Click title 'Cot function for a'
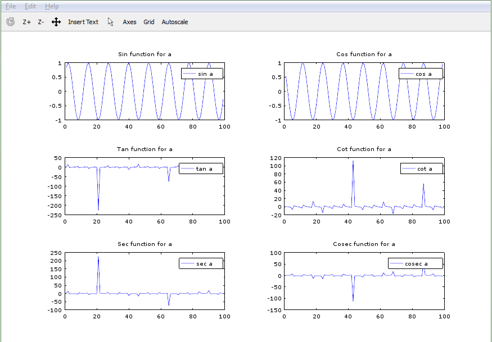Image resolution: width=492 pixels, height=342 pixels. click(x=364, y=149)
